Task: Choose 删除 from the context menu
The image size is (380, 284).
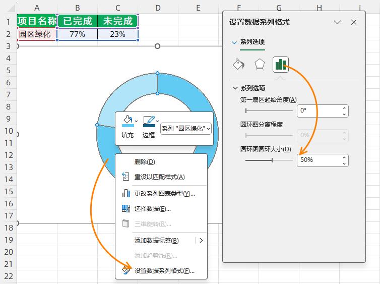Action: pos(144,162)
